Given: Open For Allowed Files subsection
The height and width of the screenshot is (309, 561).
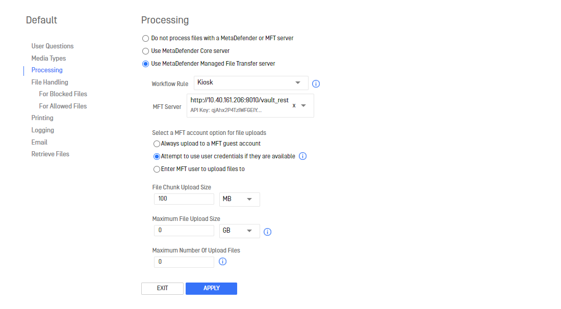Looking at the screenshot, I should click(x=63, y=106).
